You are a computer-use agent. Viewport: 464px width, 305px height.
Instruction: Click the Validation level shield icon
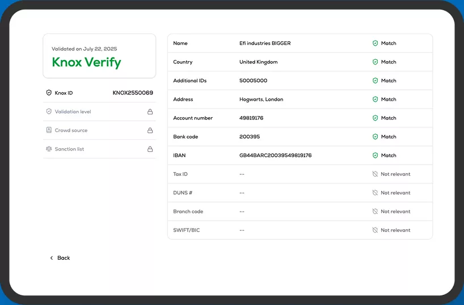pos(49,111)
